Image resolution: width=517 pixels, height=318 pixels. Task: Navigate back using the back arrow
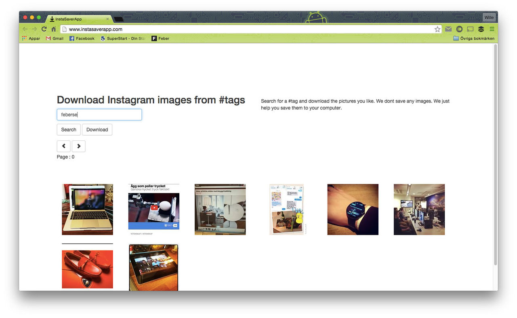pos(24,29)
